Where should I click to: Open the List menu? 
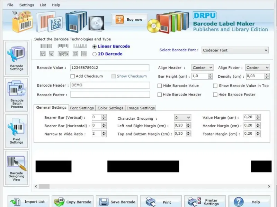click(x=43, y=5)
